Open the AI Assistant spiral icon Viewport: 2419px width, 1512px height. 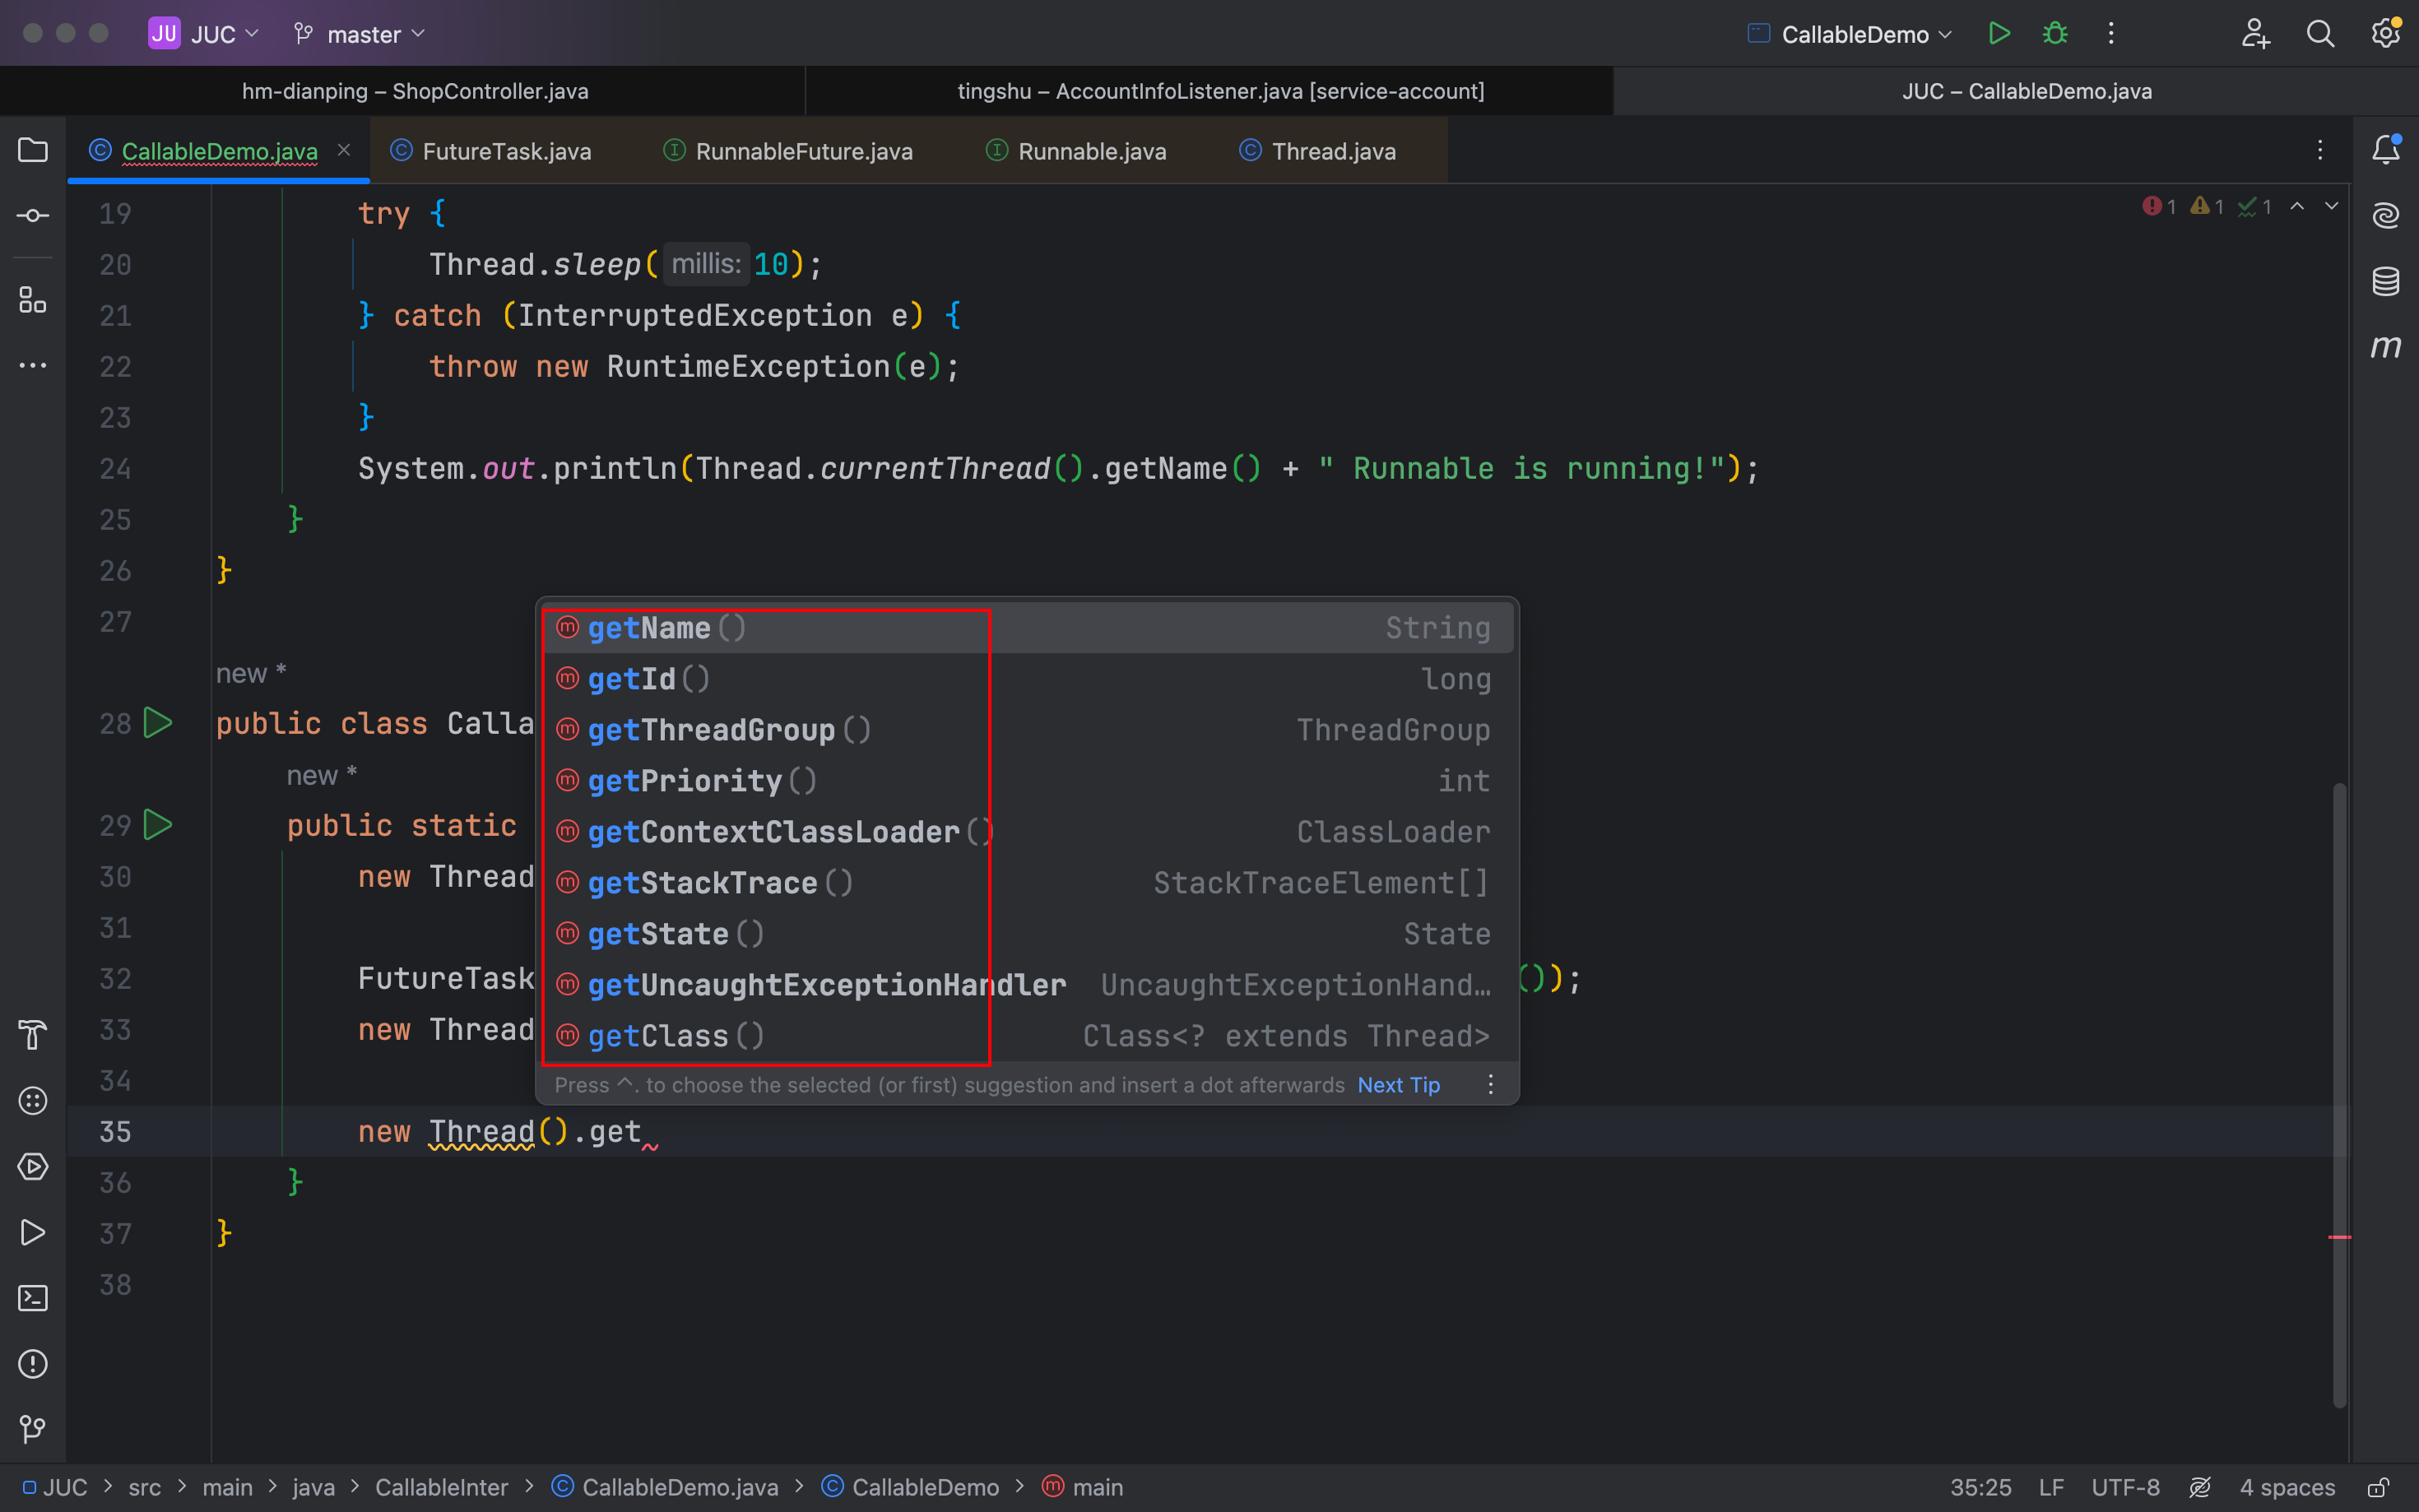[x=2386, y=215]
